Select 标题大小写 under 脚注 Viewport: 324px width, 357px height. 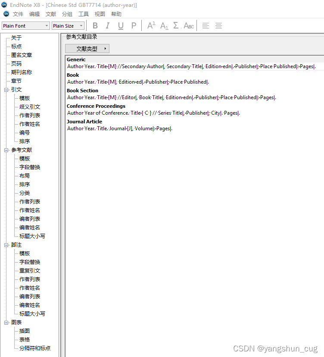pos(32,314)
